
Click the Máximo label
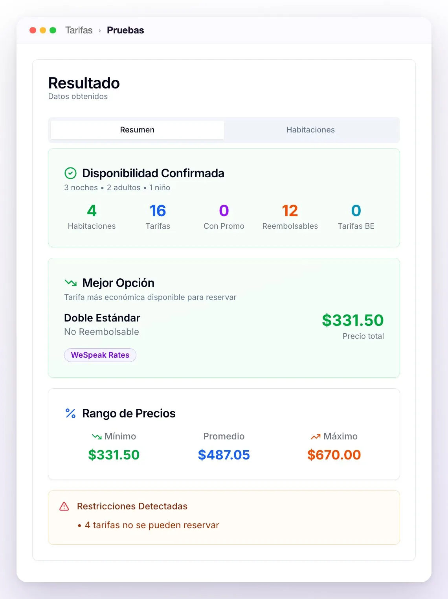point(340,436)
